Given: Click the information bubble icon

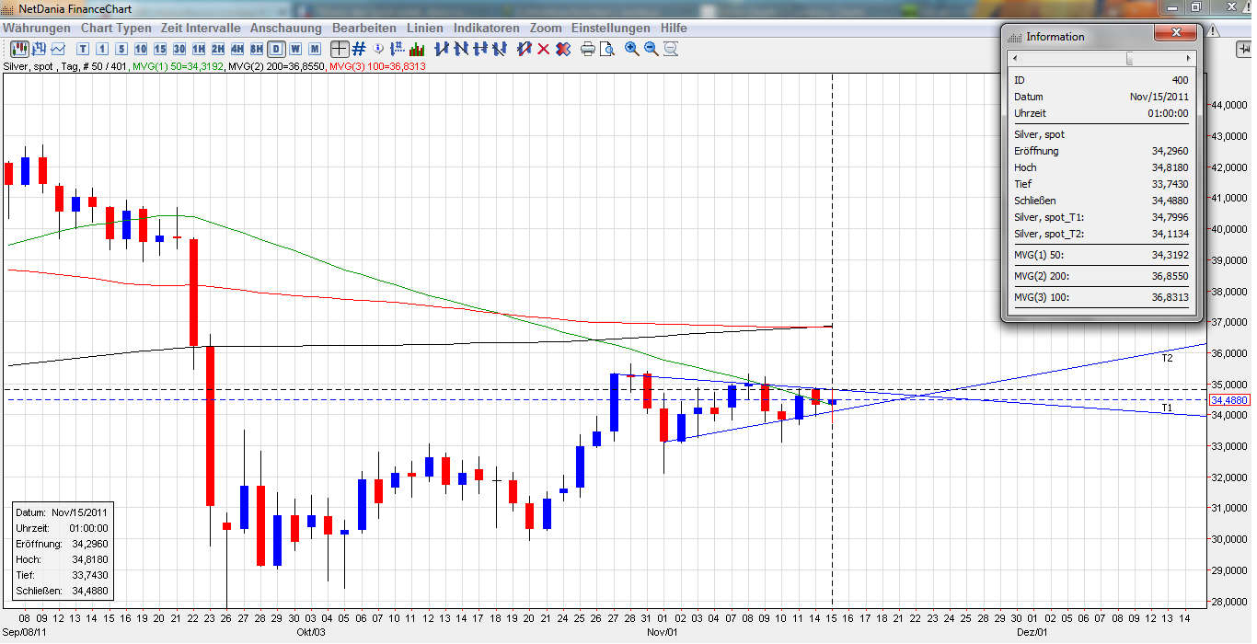Looking at the screenshot, I should (x=378, y=49).
